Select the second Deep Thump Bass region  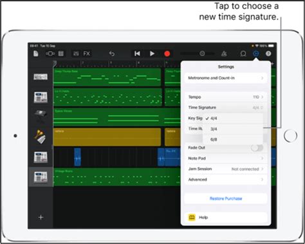point(172,77)
